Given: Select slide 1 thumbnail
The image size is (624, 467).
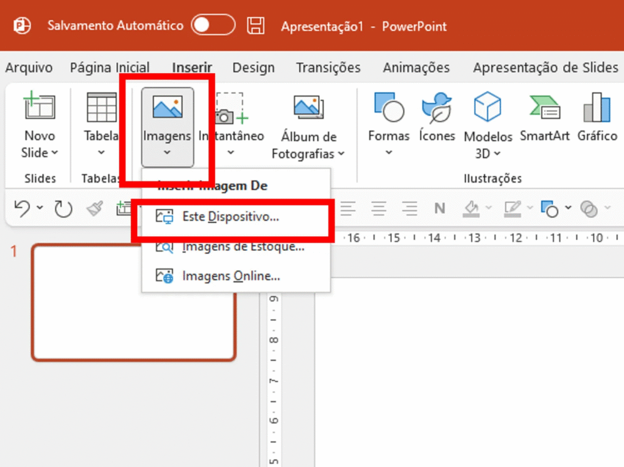Looking at the screenshot, I should point(133,303).
